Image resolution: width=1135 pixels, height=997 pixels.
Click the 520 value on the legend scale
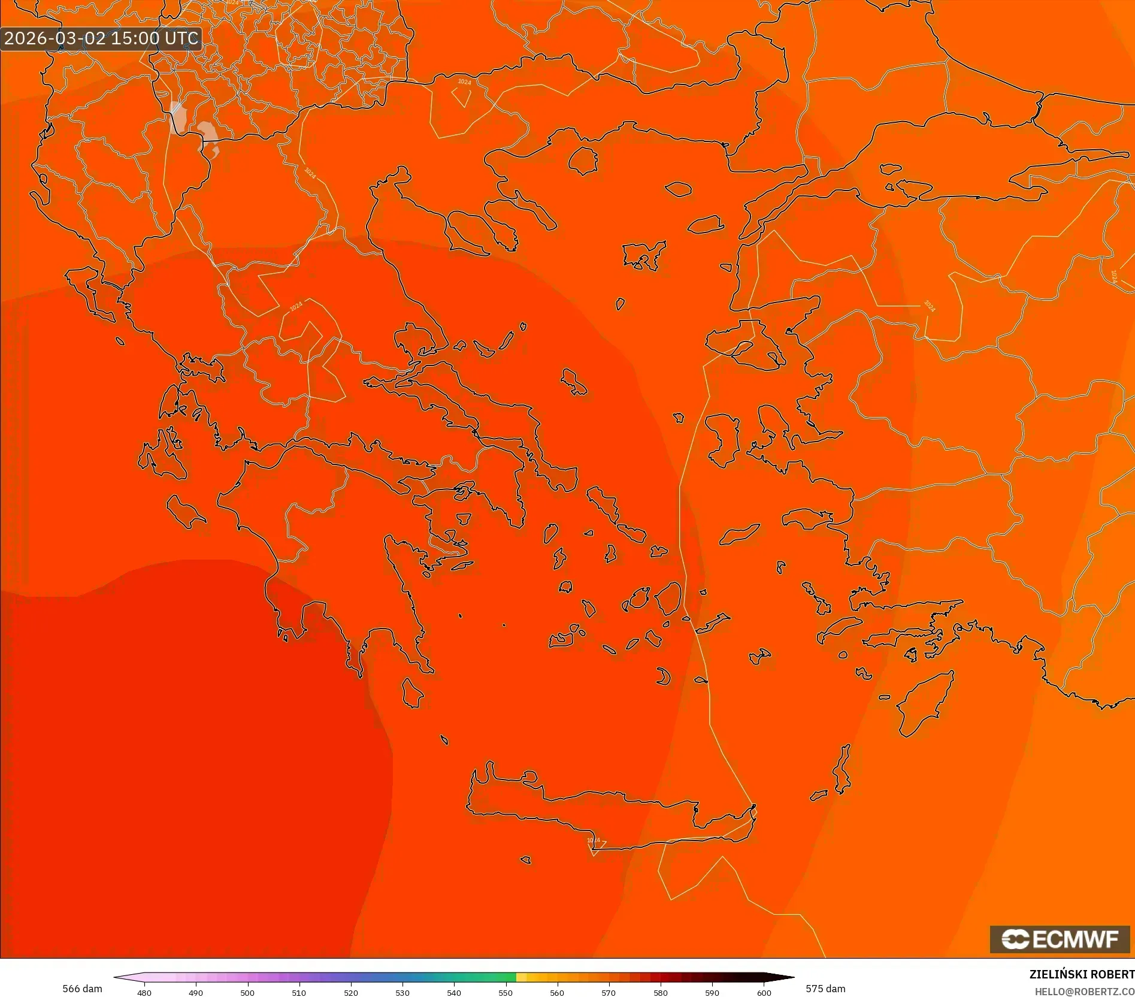[x=350, y=992]
